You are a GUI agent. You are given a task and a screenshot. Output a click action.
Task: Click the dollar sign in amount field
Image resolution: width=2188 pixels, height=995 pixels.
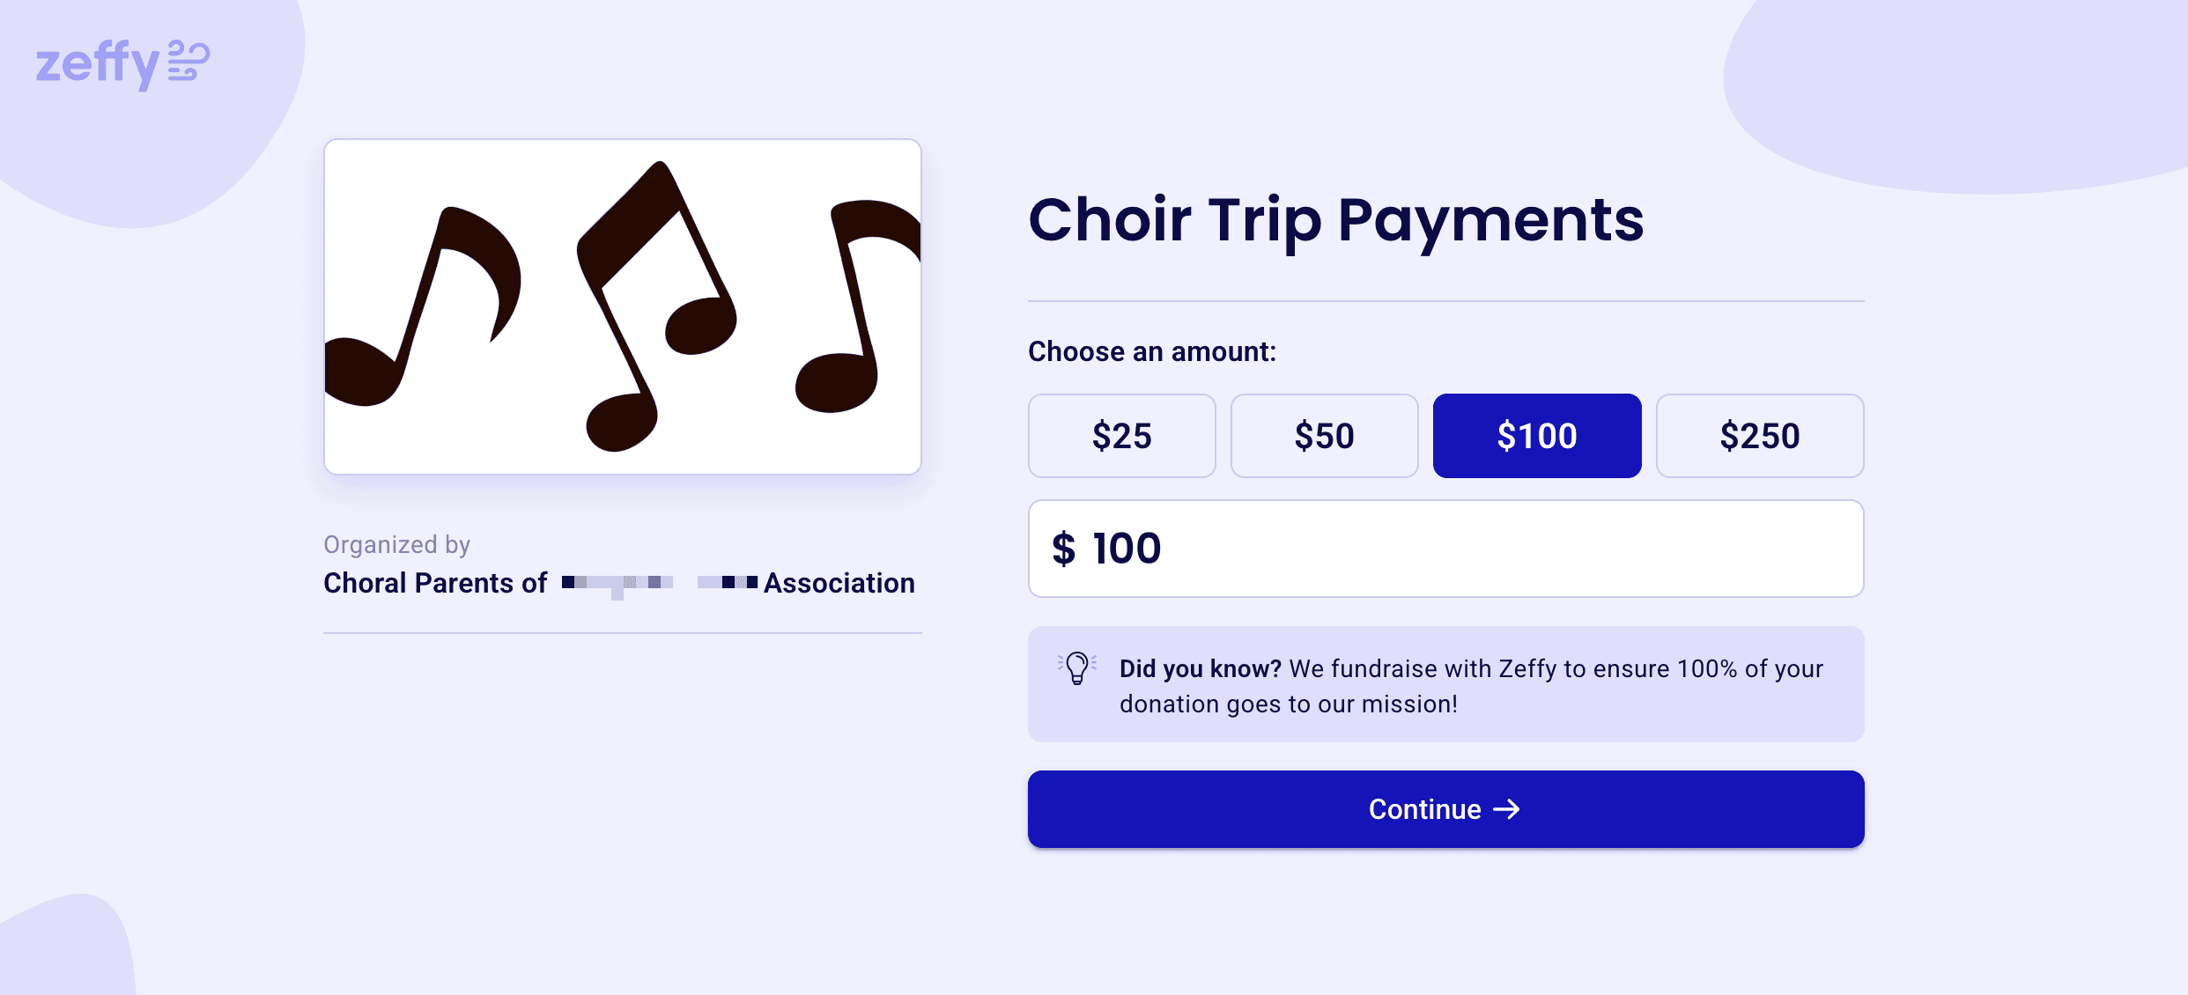pos(1063,549)
